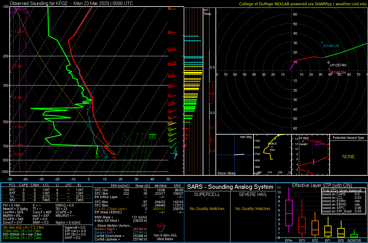Viewport: 368px width, 243px height.
Task: Click the 'weather.cod.edu' credit text
Action: click(352, 4)
